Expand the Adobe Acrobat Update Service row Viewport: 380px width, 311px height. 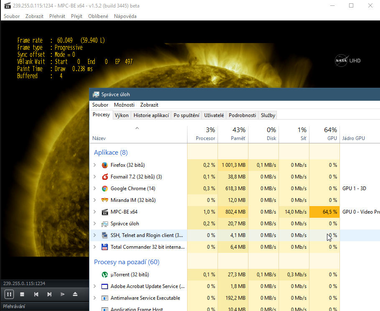[95, 286]
